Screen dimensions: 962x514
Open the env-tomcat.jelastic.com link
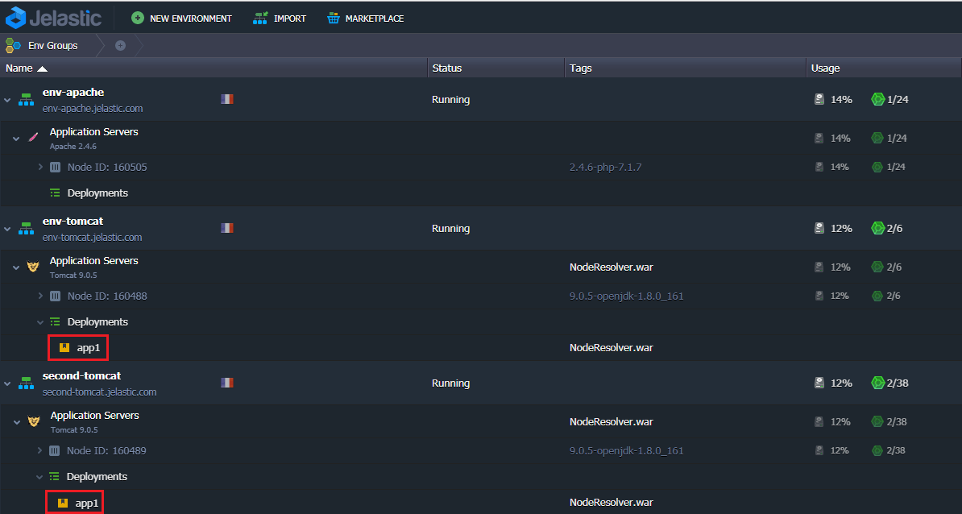92,238
